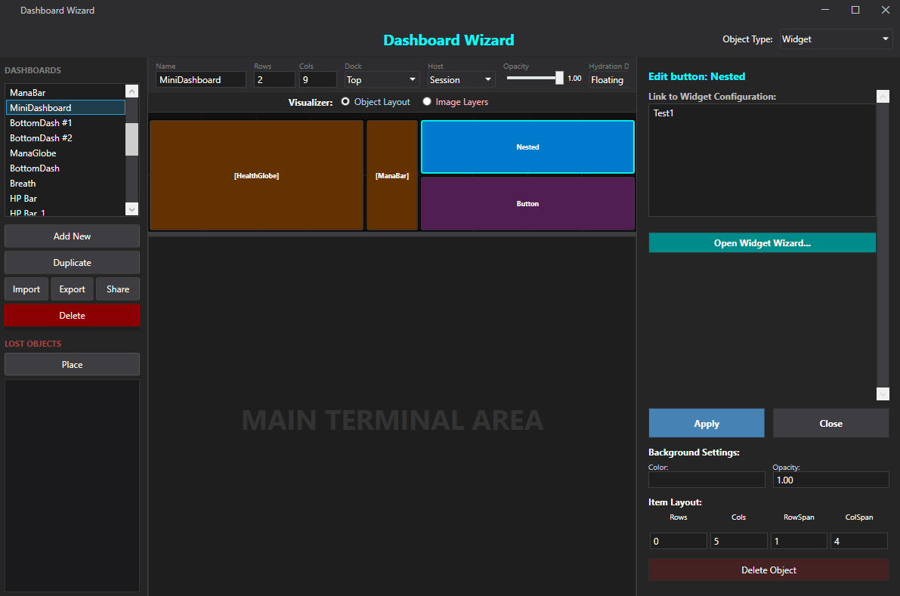Select Breath in the dashboards list
Screen dimensions: 900x596
[66, 184]
